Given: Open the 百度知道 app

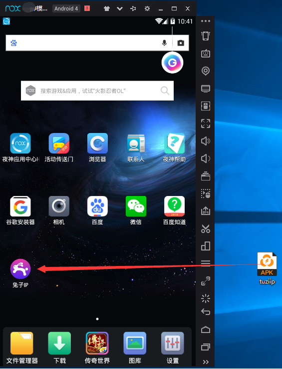Looking at the screenshot, I should pyautogui.click(x=174, y=206).
